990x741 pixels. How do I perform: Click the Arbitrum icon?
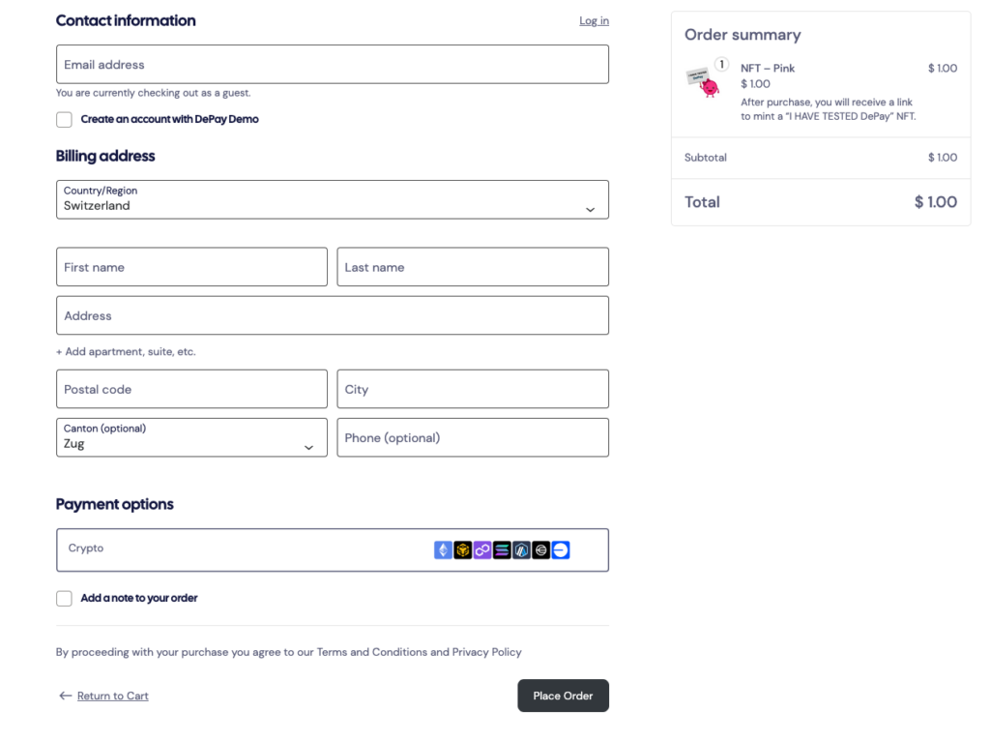coord(522,550)
